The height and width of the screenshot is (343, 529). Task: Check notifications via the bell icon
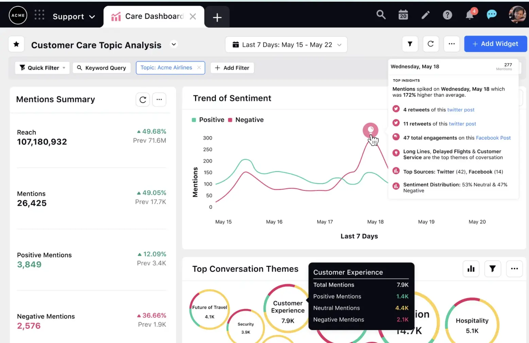point(470,15)
